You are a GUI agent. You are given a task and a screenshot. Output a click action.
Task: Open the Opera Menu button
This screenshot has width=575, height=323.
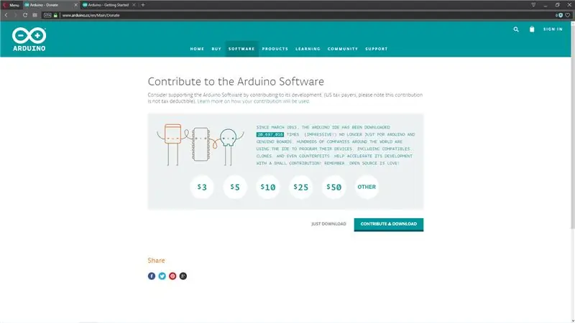[x=11, y=5]
